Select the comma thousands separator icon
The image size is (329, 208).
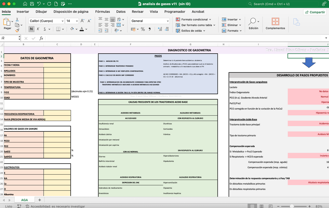pos(150,29)
